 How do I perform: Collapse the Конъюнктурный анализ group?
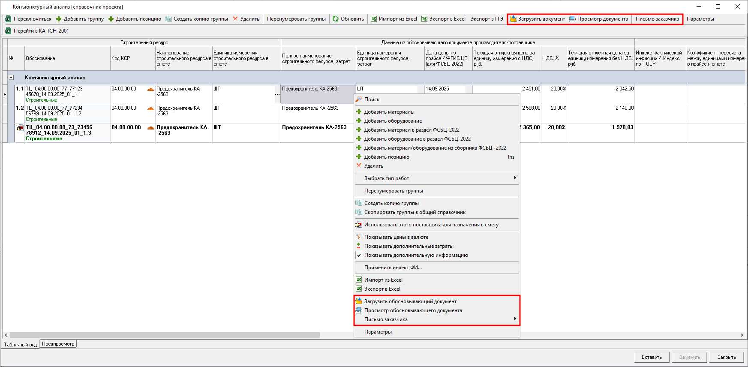pyautogui.click(x=11, y=78)
